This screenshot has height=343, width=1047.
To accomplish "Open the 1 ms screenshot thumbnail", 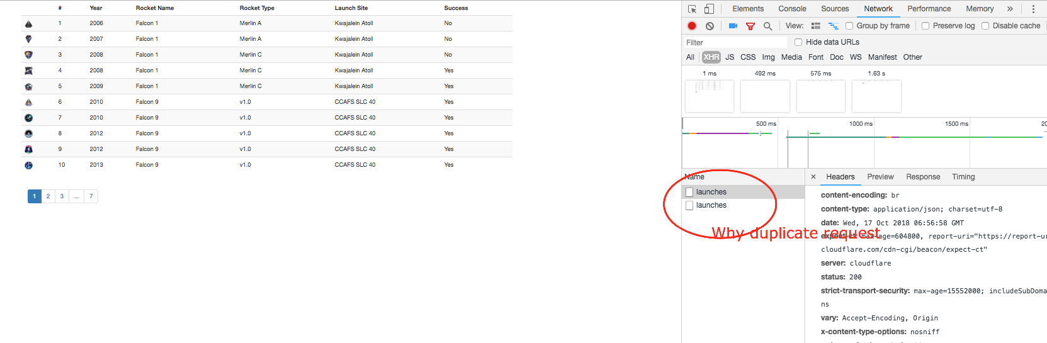I will click(710, 96).
